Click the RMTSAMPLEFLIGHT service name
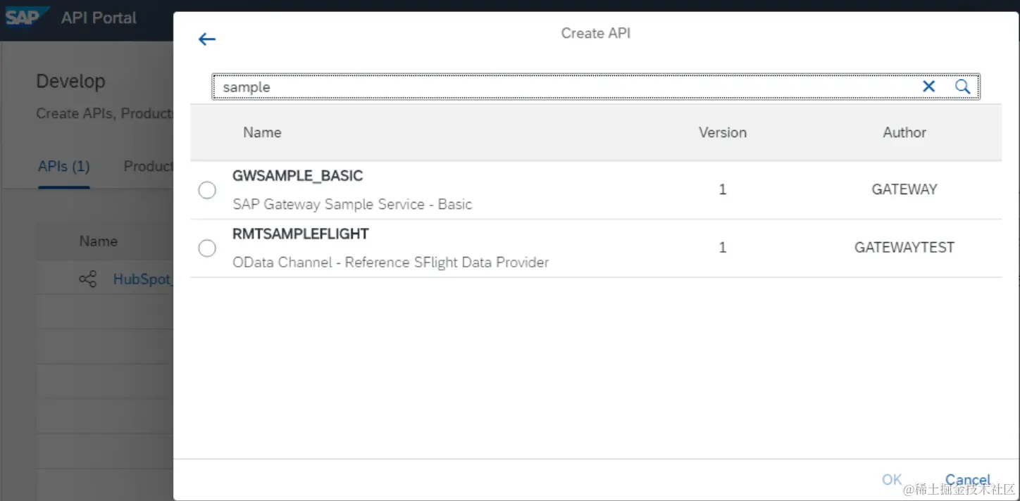Image resolution: width=1020 pixels, height=501 pixels. 300,234
